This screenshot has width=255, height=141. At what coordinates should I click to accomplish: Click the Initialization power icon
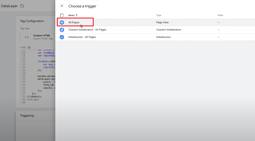click(62, 37)
